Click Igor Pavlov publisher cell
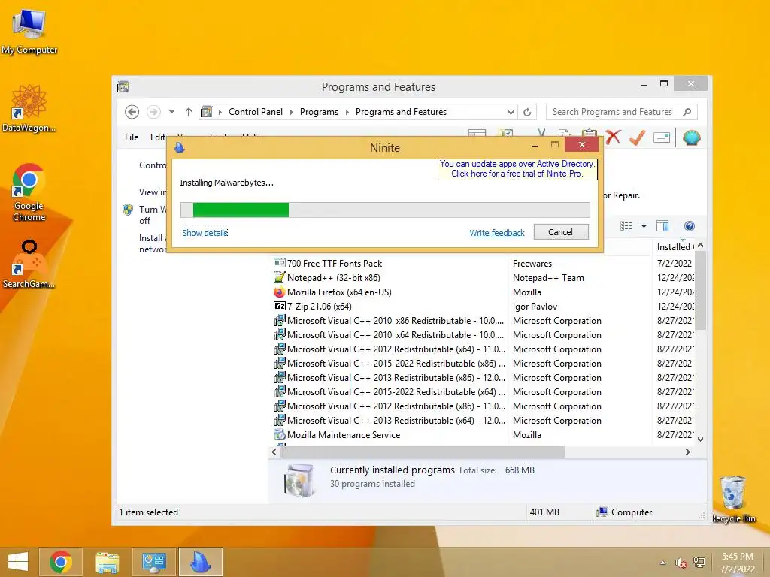Screen dimensions: 770x577 (x=535, y=307)
